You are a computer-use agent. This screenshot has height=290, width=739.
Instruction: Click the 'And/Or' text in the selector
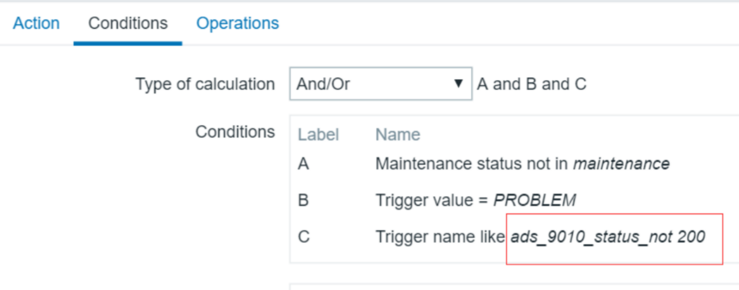point(323,84)
